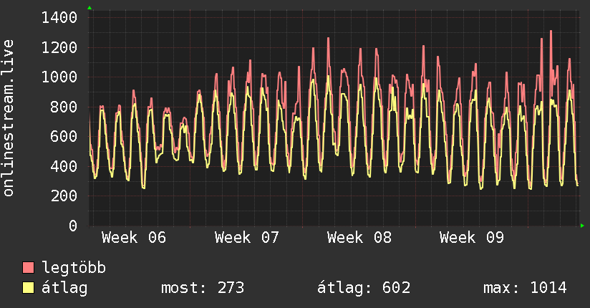Click the green arrow atop the y-axis
The height and width of the screenshot is (308, 590).
90,8
